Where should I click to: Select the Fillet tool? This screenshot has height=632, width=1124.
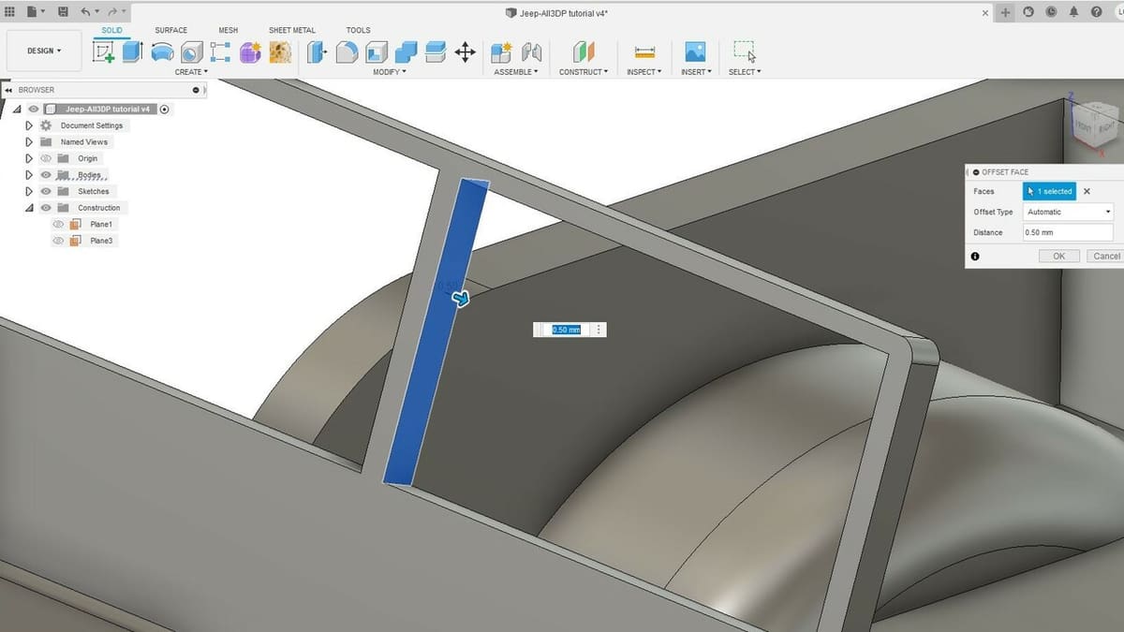(347, 51)
